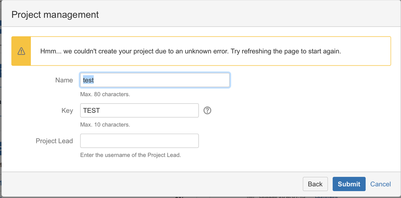Click the highlighted 'test' text in Name

pos(88,80)
